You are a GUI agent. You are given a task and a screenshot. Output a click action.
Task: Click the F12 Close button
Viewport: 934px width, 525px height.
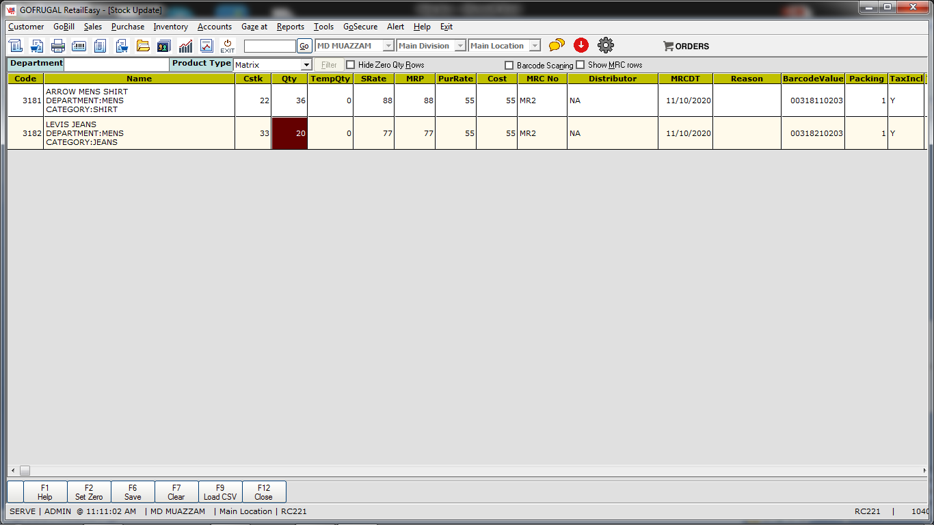click(264, 492)
